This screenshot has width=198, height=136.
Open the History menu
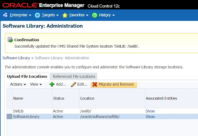(x=107, y=15)
